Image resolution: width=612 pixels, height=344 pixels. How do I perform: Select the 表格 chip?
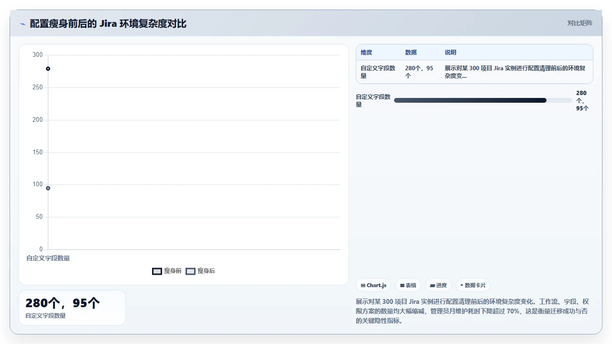(x=408, y=285)
